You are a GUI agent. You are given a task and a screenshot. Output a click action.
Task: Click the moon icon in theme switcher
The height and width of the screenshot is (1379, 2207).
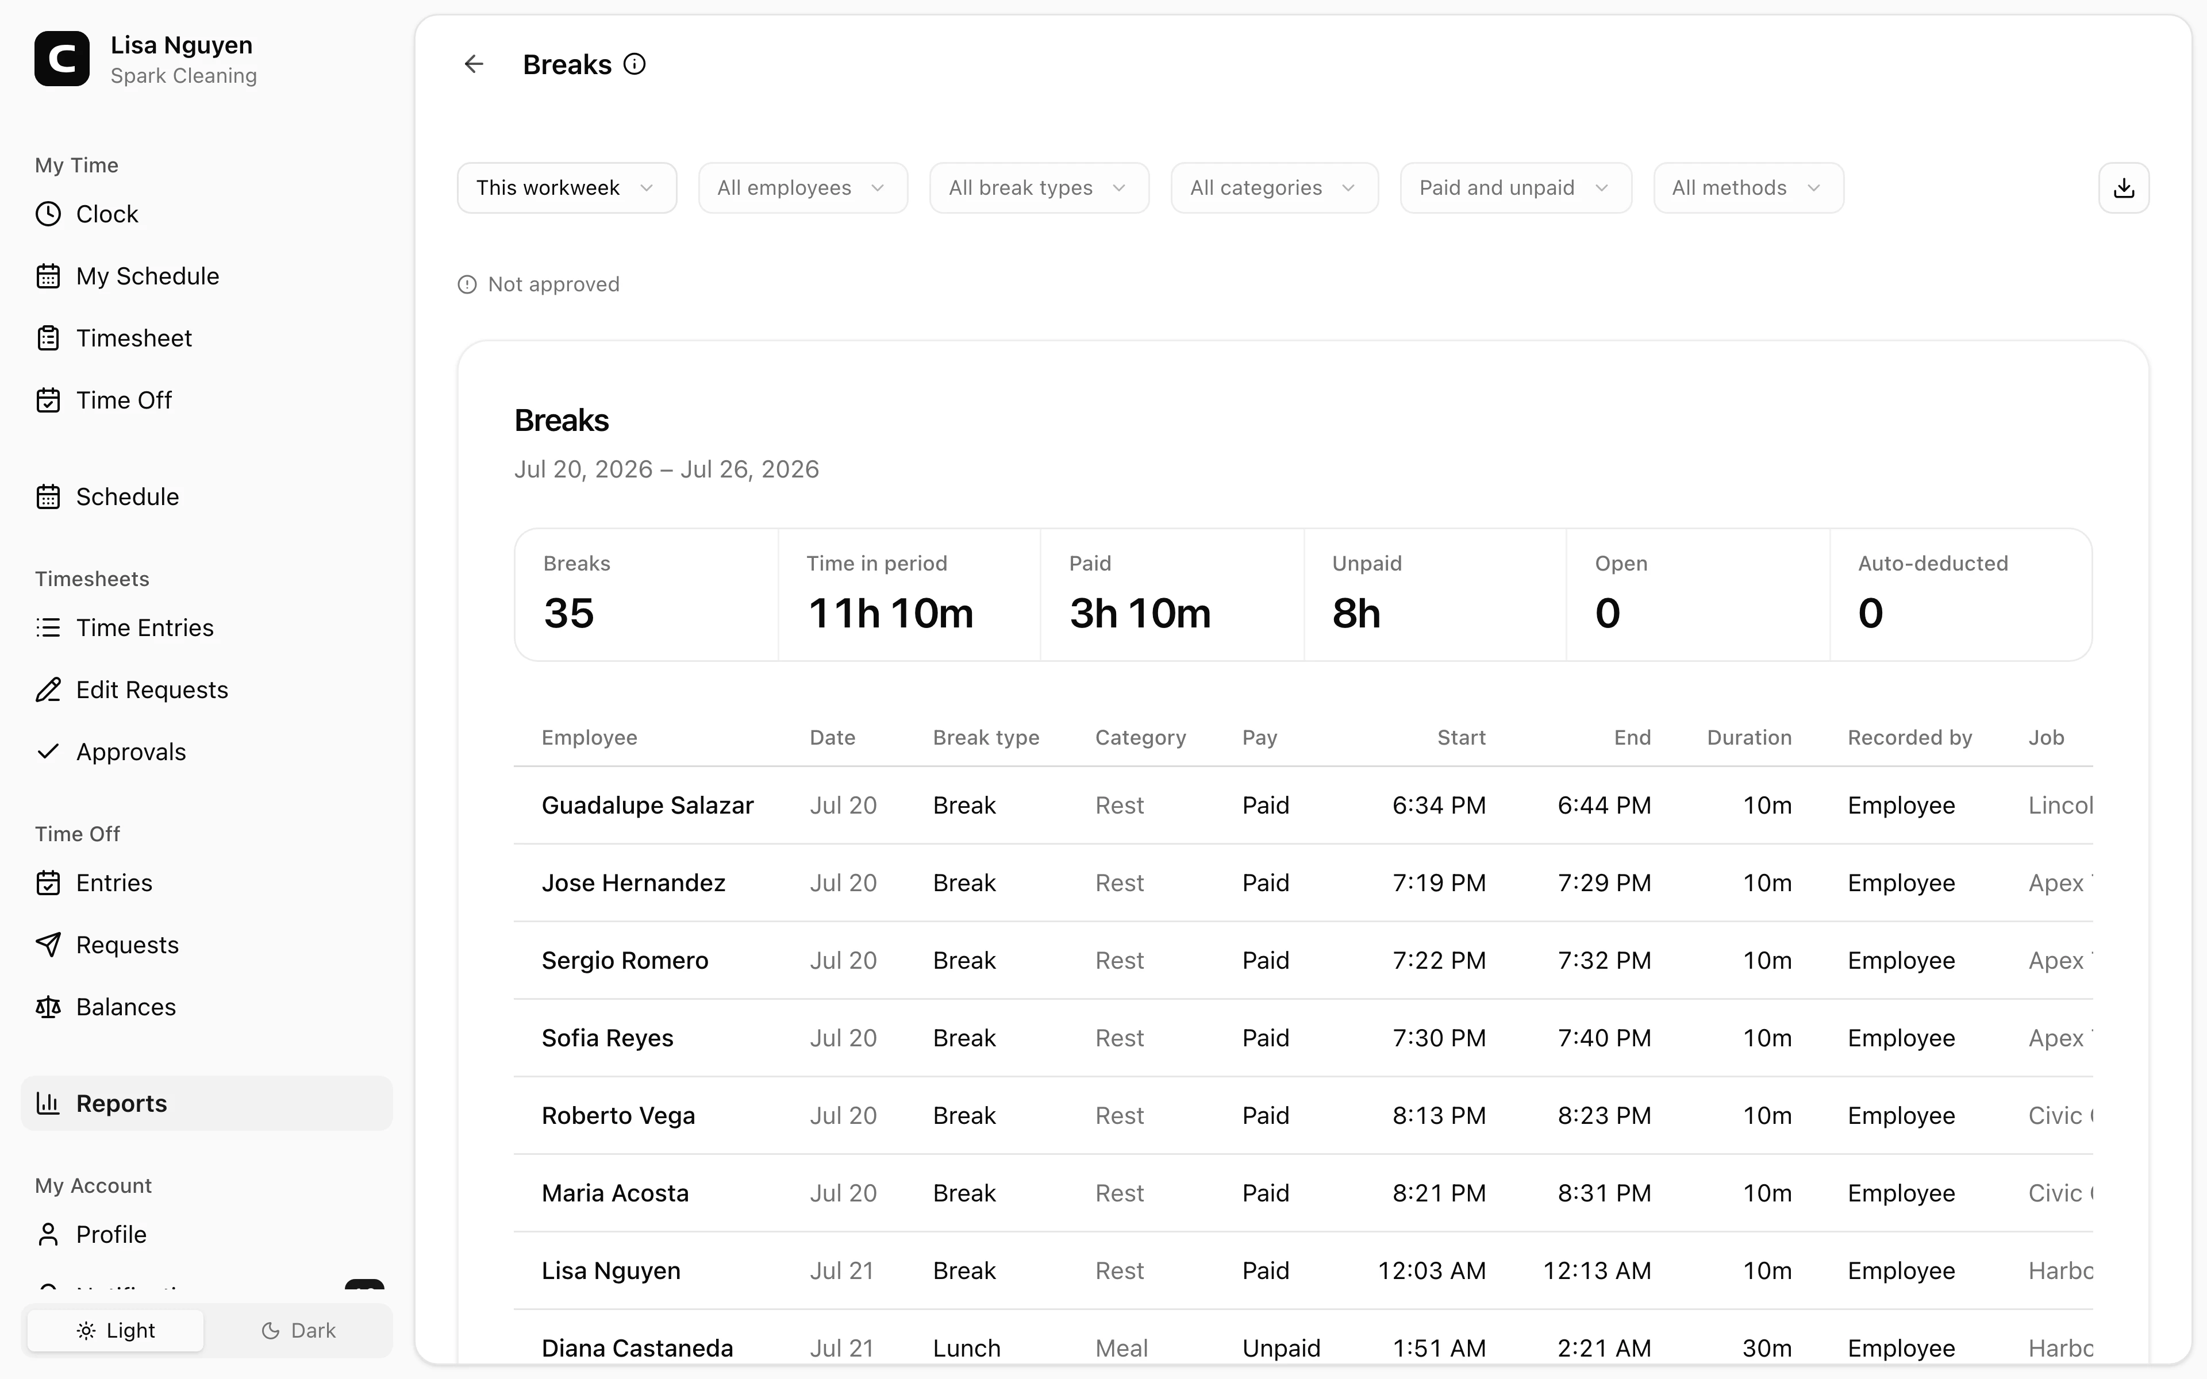[270, 1331]
